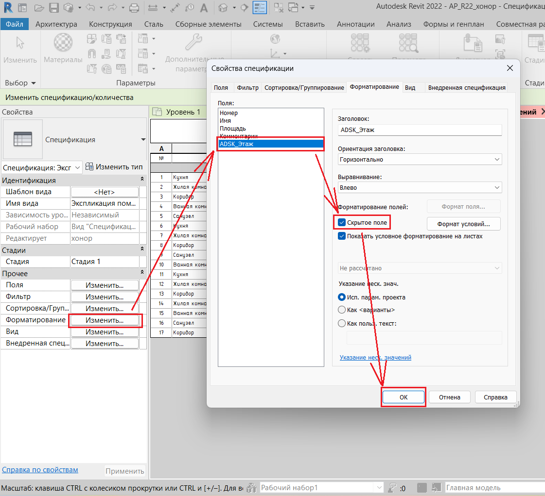Image resolution: width=545 pixels, height=496 pixels.
Task: Click in the 'Заголовок' text field
Action: 420,130
